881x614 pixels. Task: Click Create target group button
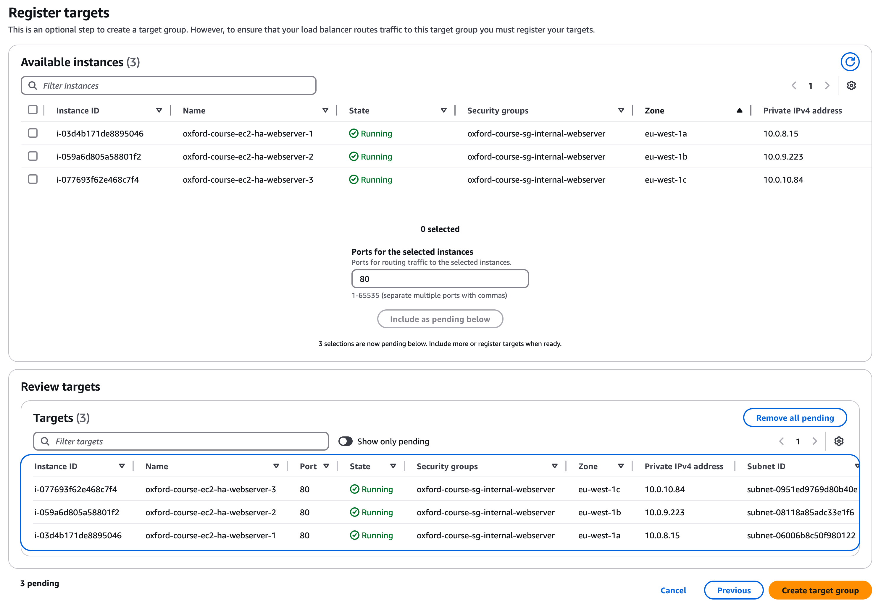[820, 590]
